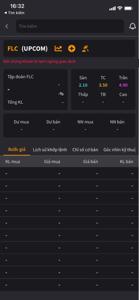Focus the Tìm kiếm search field
The image size is (139, 300).
click(x=70, y=26)
